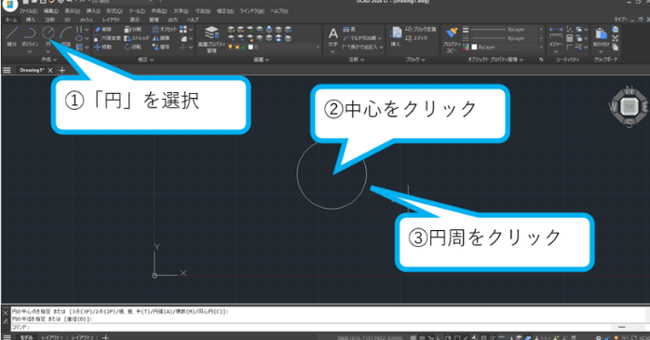Click the Move (移動) tool

point(102,48)
